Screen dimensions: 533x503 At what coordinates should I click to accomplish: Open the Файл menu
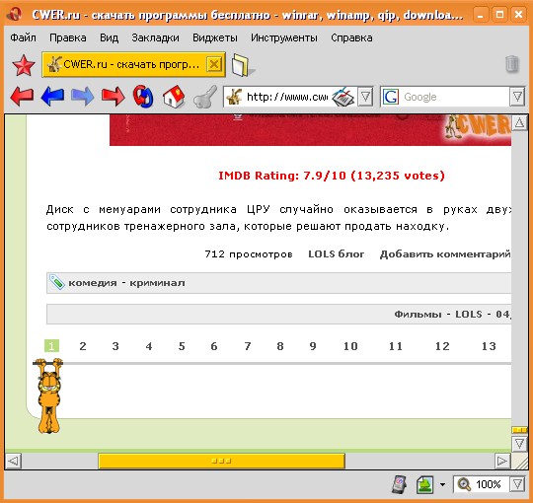(23, 37)
